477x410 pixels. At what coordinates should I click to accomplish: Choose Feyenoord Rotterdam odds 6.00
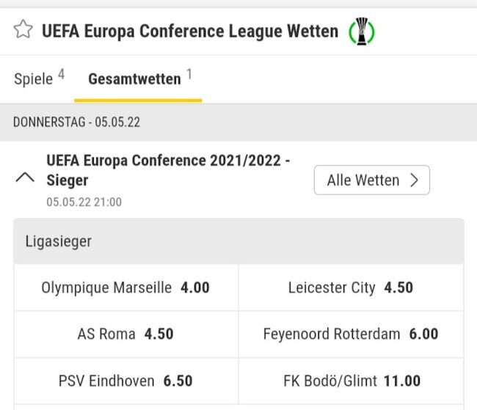coord(351,334)
